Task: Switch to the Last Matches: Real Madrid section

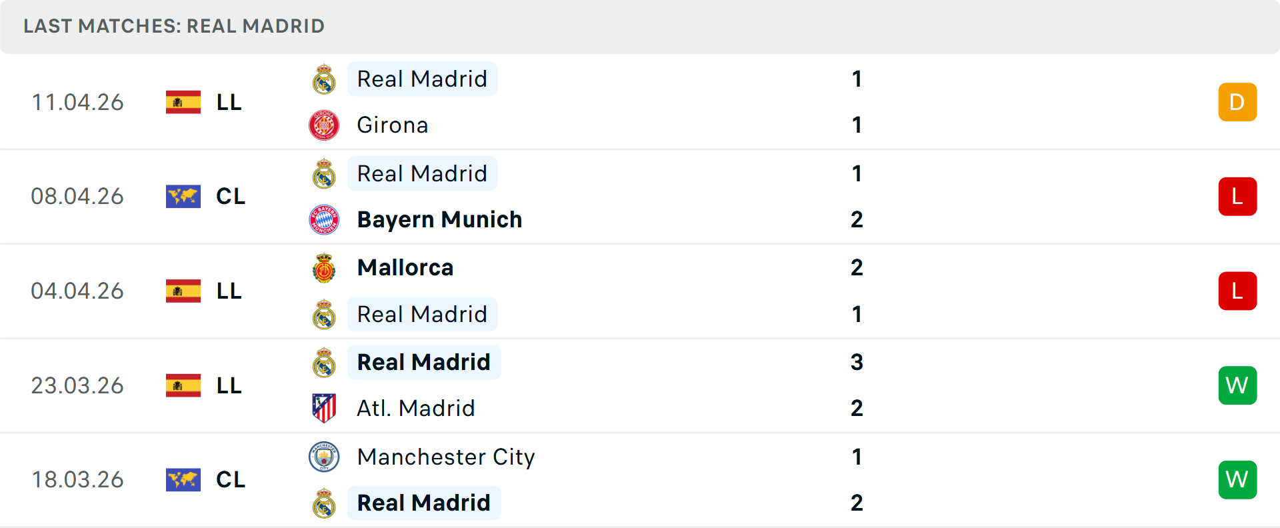Action: (x=173, y=26)
